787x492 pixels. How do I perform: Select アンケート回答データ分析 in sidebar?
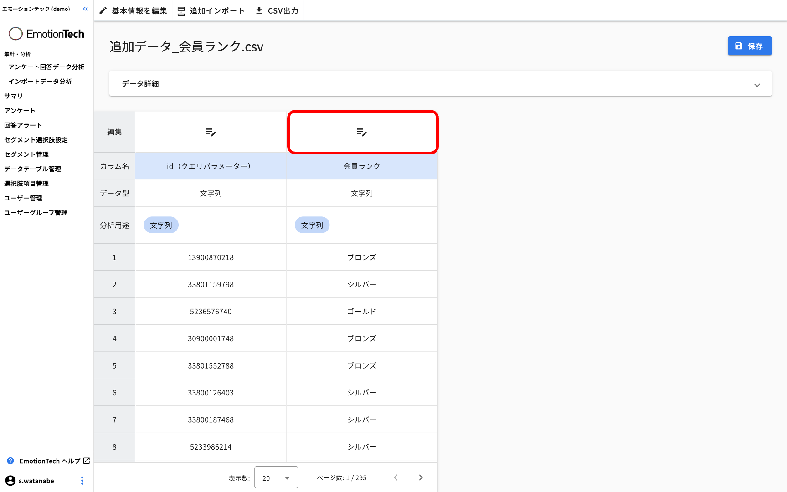(x=46, y=67)
